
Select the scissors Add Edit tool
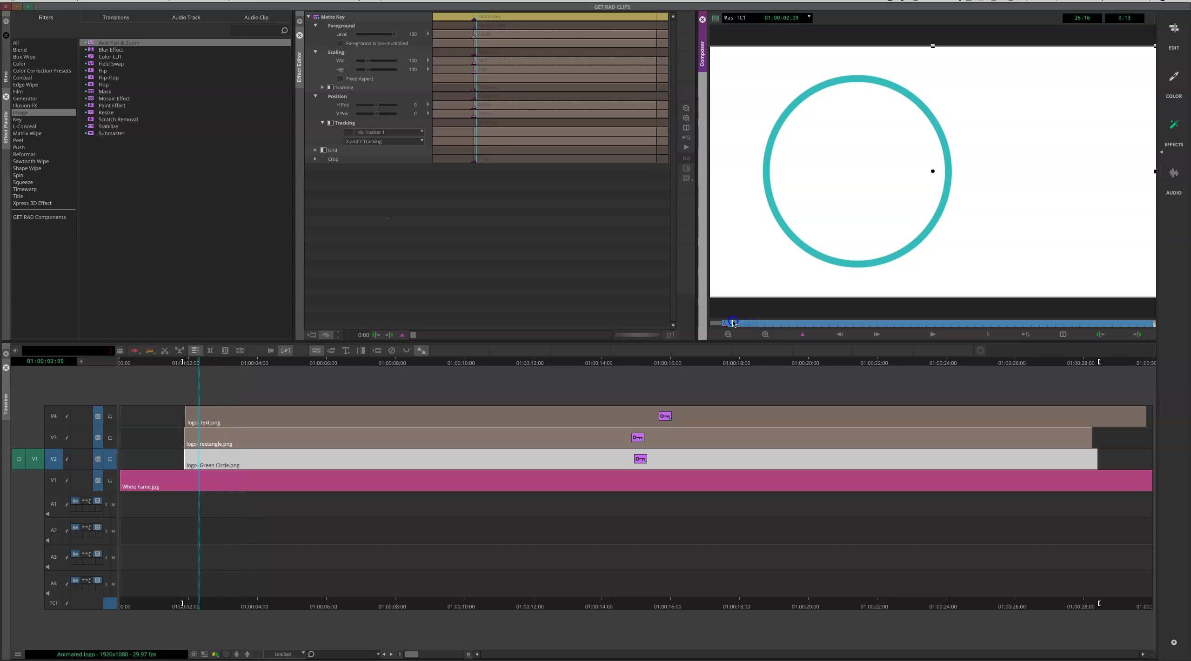(164, 351)
